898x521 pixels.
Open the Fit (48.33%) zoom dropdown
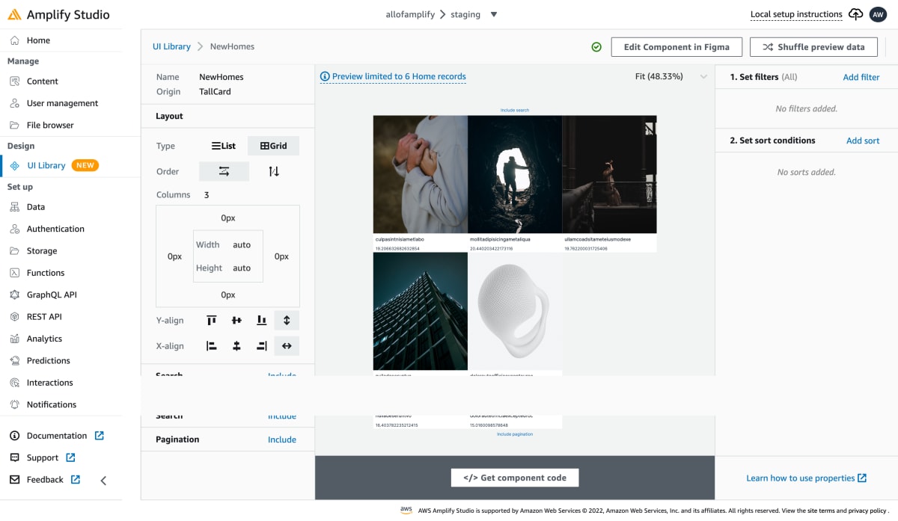[671, 76]
